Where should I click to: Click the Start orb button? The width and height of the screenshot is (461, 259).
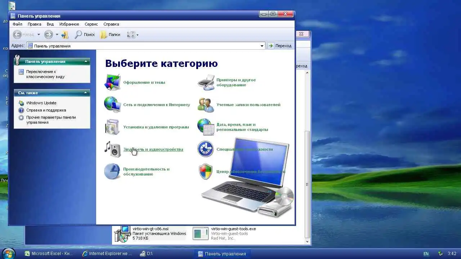pyautogui.click(x=9, y=254)
